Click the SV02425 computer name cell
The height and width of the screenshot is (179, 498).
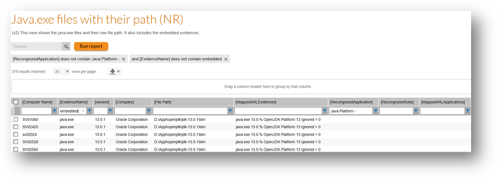[x=30, y=127]
